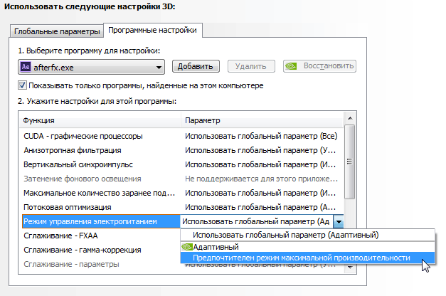
Task: Select the Программные настройки tab
Action: tap(152, 30)
